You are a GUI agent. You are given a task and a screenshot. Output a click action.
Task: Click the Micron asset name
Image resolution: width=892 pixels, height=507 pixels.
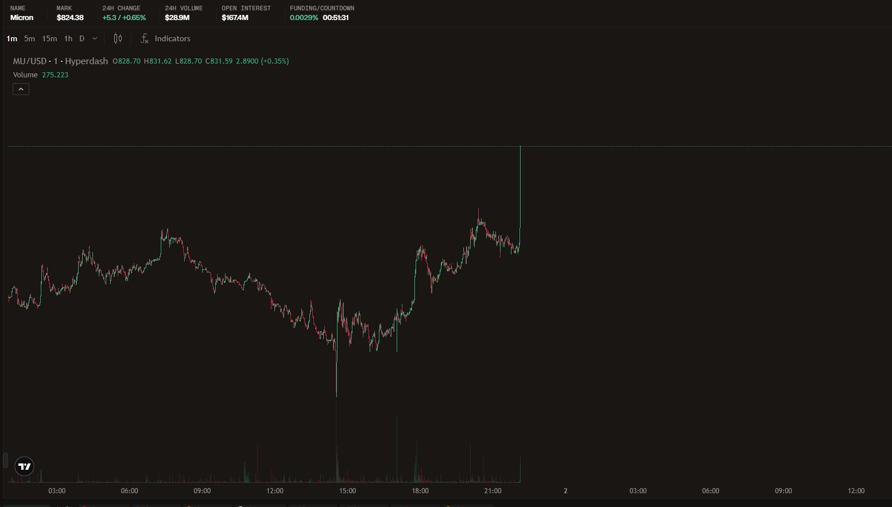[x=22, y=18]
